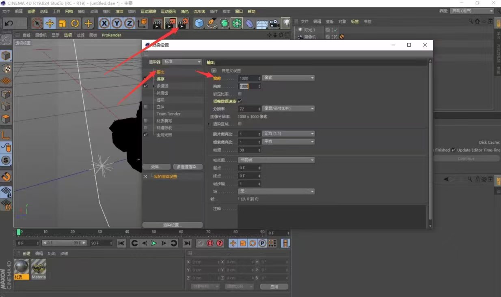The width and height of the screenshot is (501, 297).
Task: Activate the Scale tool in top toolbar
Action: [62, 24]
